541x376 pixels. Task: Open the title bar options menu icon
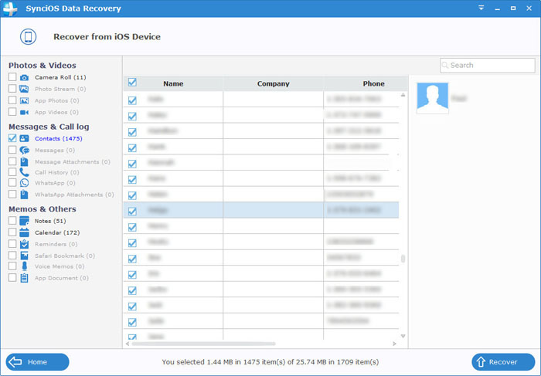click(481, 8)
